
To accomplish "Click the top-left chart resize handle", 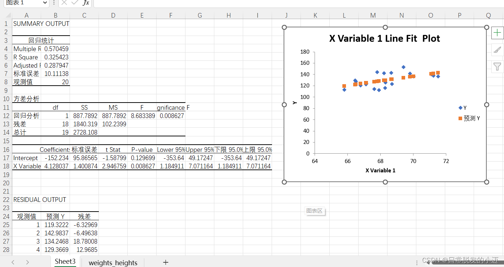I will pos(284,27).
